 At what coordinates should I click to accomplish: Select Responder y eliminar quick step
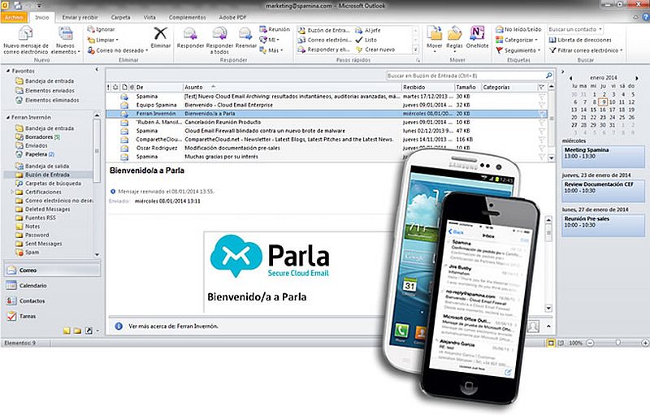(x=324, y=50)
